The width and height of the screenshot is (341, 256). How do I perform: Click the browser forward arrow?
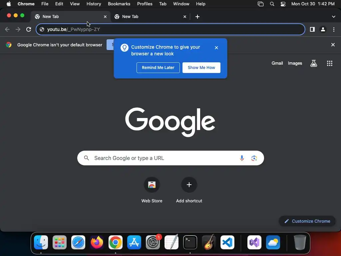click(18, 29)
